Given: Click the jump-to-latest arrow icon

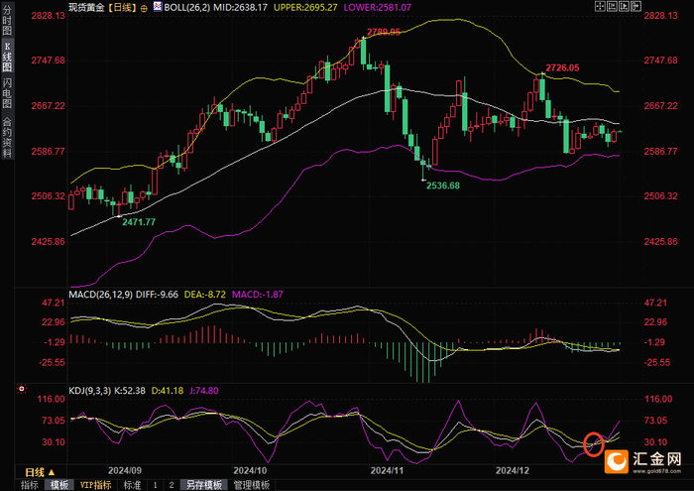Looking at the screenshot, I should pos(636,6).
